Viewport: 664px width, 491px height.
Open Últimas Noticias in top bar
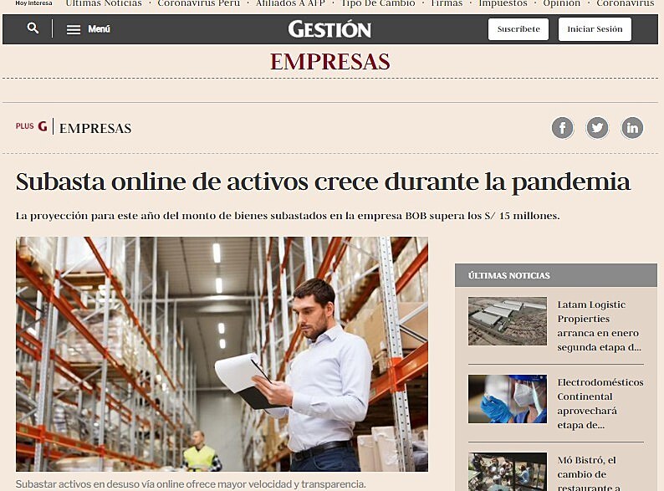104,3
